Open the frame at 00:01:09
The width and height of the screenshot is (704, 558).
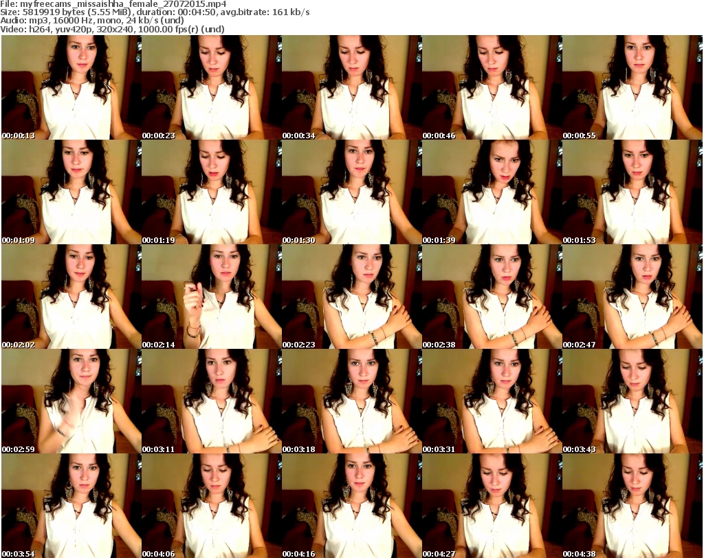coord(71,192)
